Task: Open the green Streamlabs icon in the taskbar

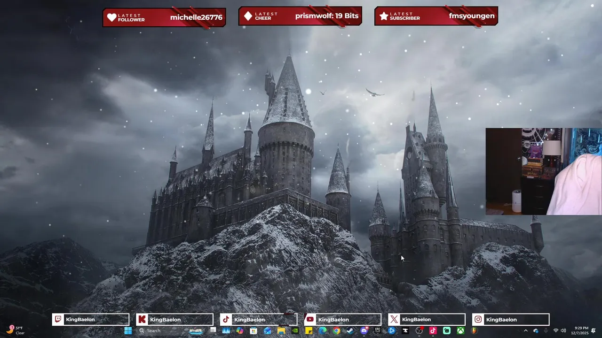Action: (x=446, y=330)
